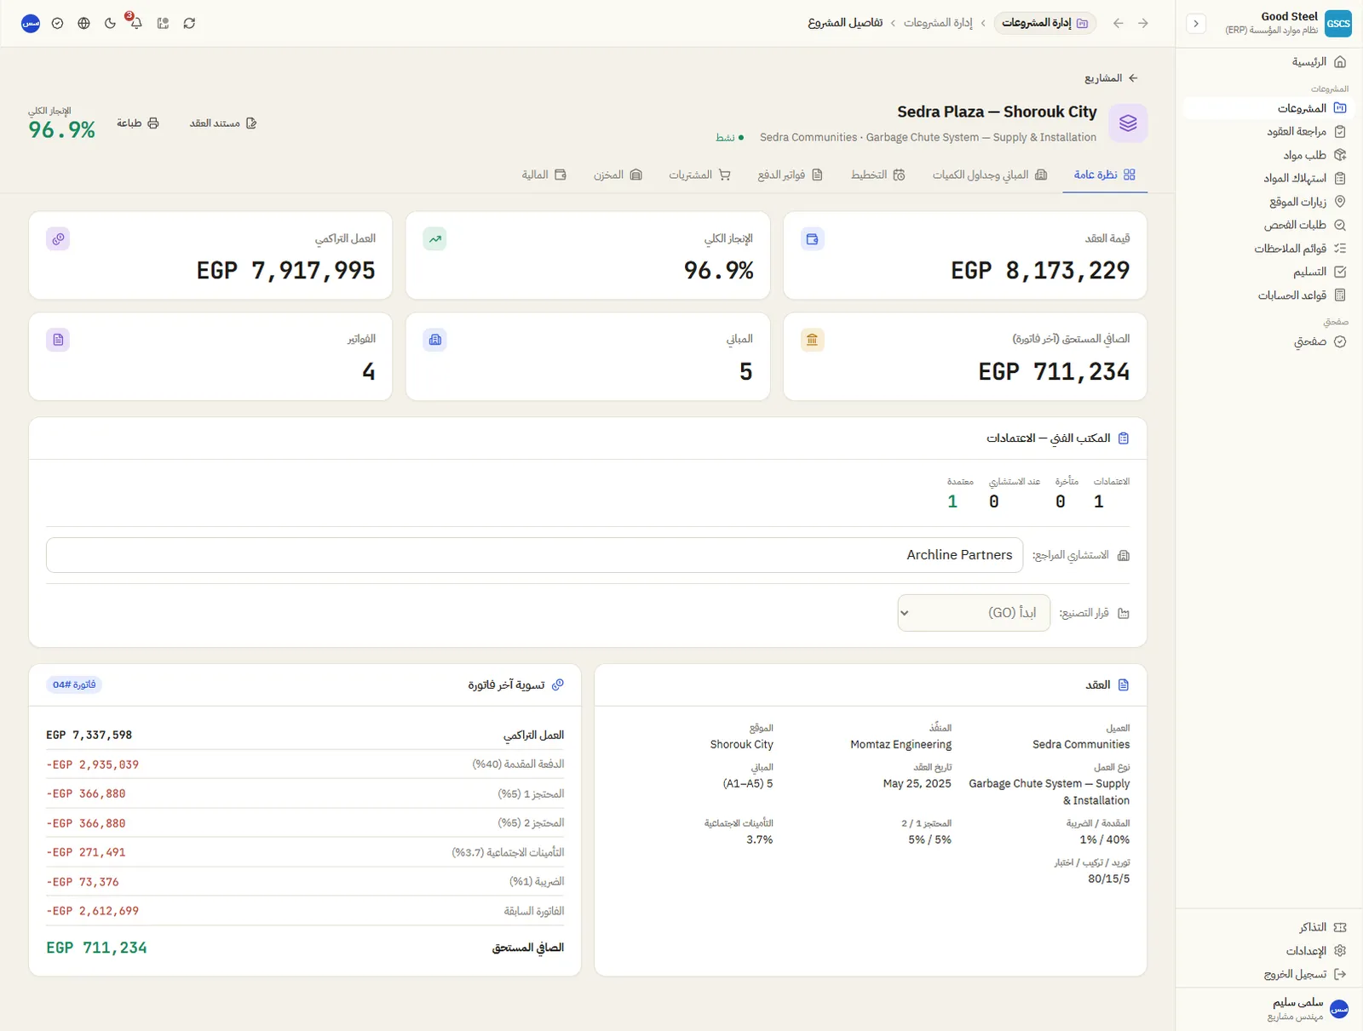
Task: Click EGP 8,173,229 contract value
Action: [x=1040, y=271]
